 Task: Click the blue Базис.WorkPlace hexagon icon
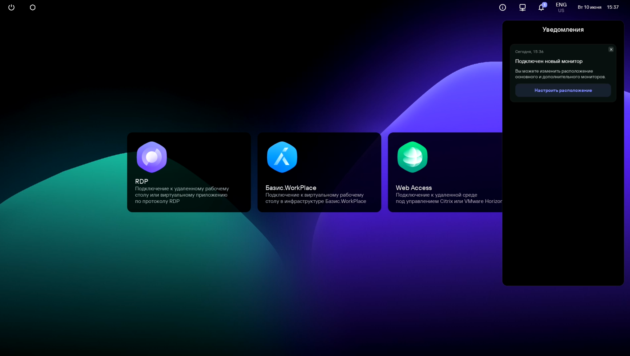(282, 157)
